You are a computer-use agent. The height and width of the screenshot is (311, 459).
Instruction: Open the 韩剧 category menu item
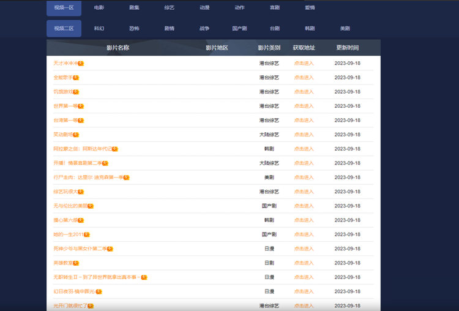point(310,28)
